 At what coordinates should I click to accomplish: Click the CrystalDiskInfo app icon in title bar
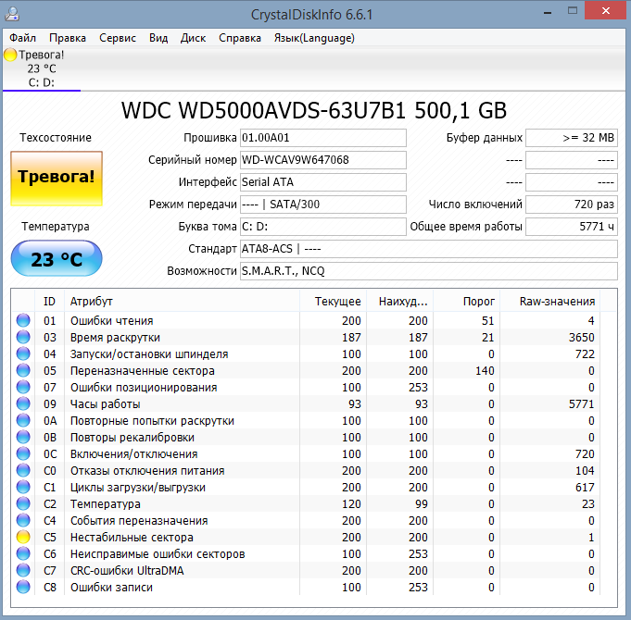[x=12, y=14]
